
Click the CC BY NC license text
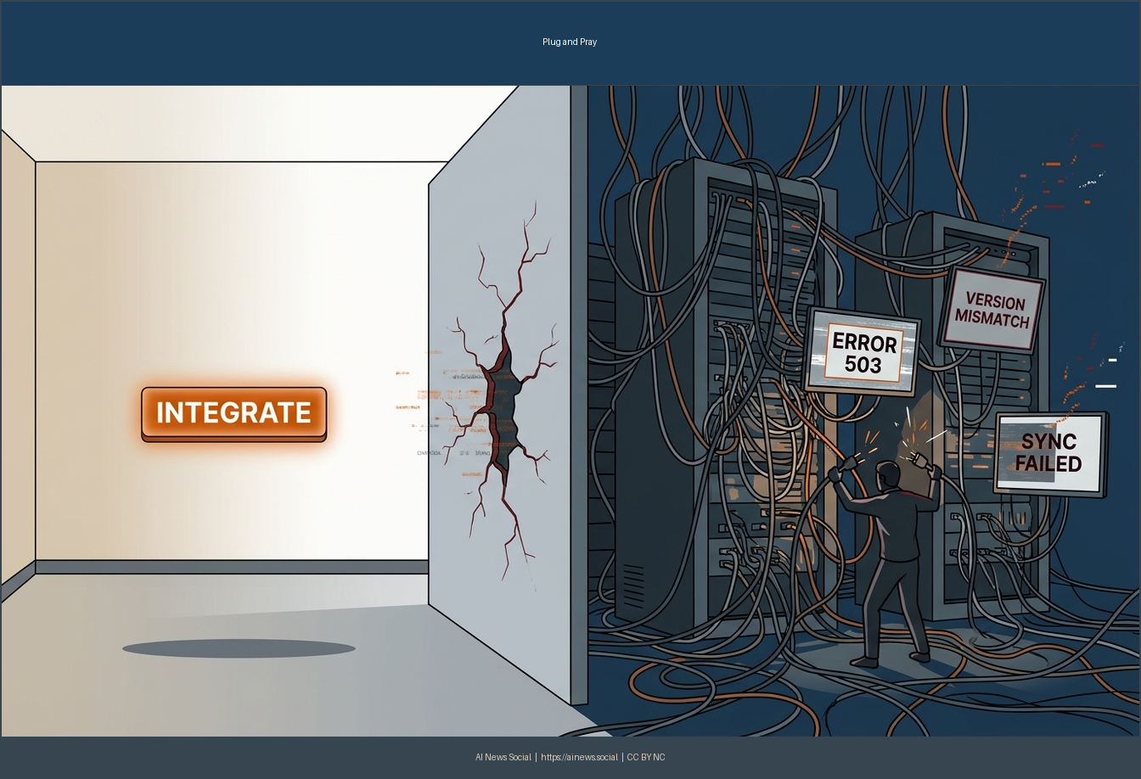click(x=646, y=757)
